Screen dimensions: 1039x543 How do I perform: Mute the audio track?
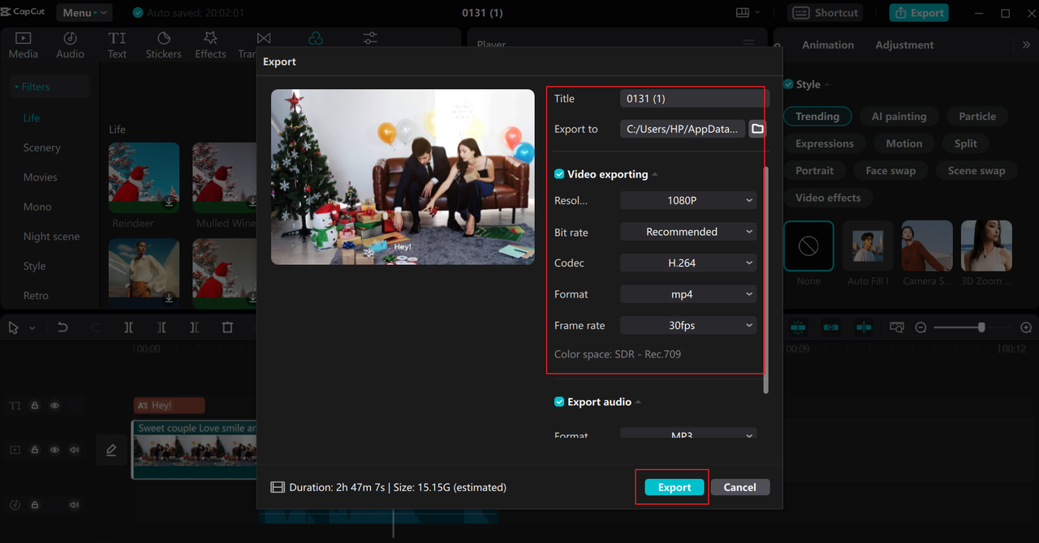(x=75, y=505)
